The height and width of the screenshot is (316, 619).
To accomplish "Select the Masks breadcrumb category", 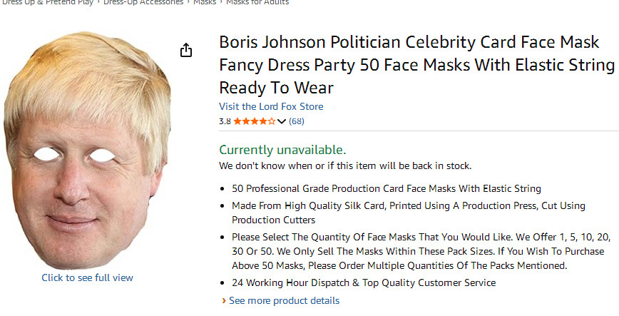I will click(205, 2).
